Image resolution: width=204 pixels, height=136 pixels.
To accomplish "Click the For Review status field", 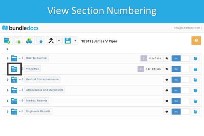I will click(153, 69).
